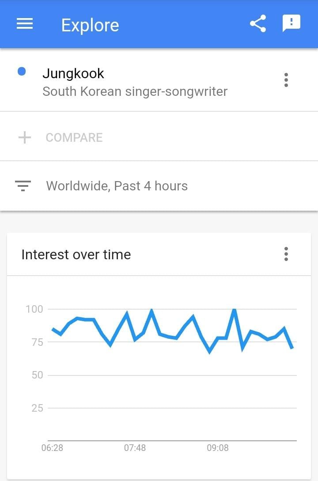Click the Interest over time heading
The width and height of the screenshot is (318, 481).
tap(76, 254)
